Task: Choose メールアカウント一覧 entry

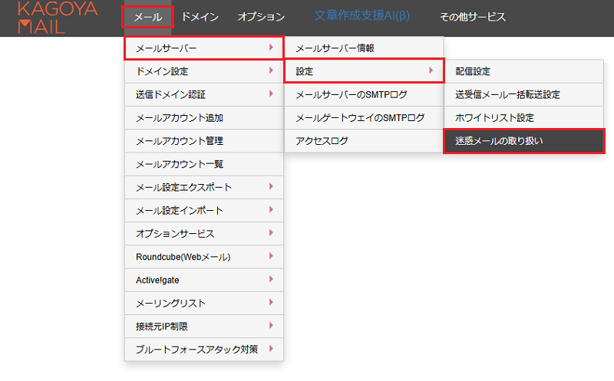Action: pos(204,164)
